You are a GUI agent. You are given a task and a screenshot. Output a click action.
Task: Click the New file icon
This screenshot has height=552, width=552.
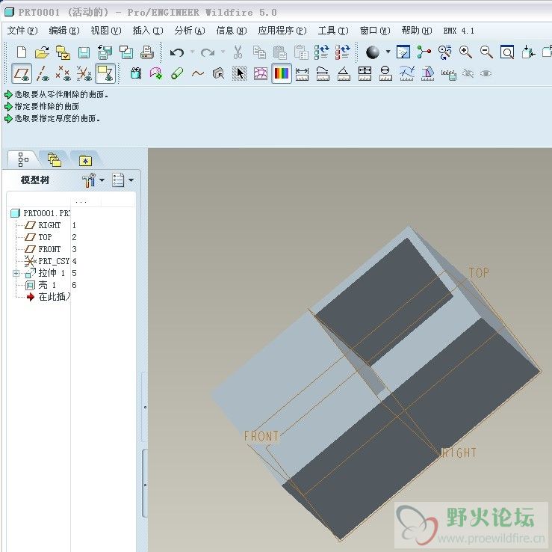[x=22, y=52]
